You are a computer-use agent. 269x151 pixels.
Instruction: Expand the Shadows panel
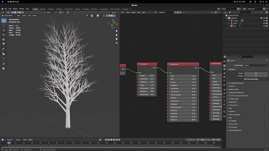coord(232,111)
